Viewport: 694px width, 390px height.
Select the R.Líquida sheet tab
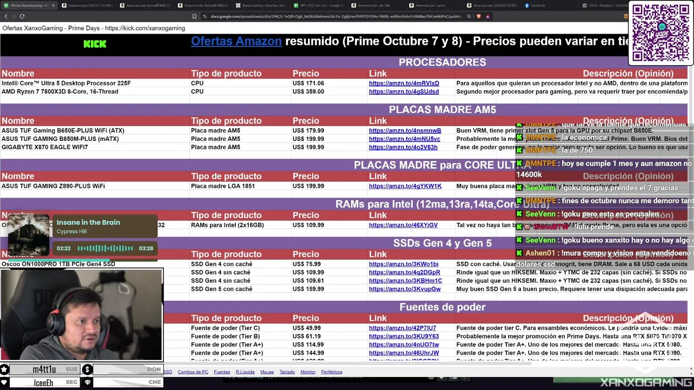tap(245, 372)
